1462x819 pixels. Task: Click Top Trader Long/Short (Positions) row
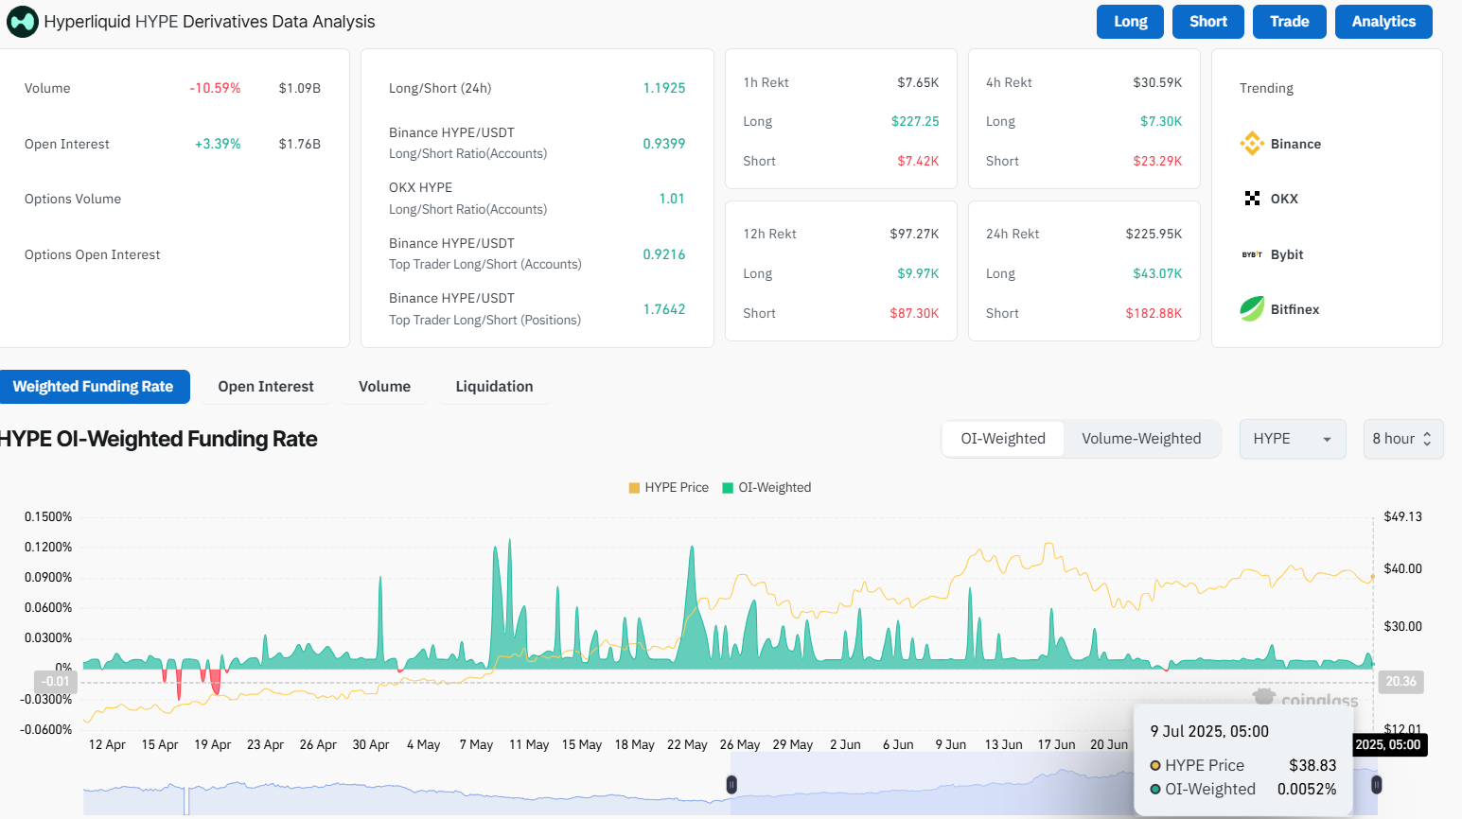(537, 309)
